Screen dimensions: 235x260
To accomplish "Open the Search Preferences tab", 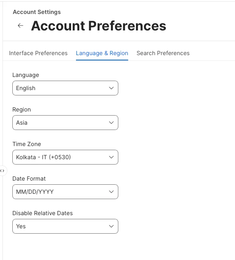I will tap(163, 53).
